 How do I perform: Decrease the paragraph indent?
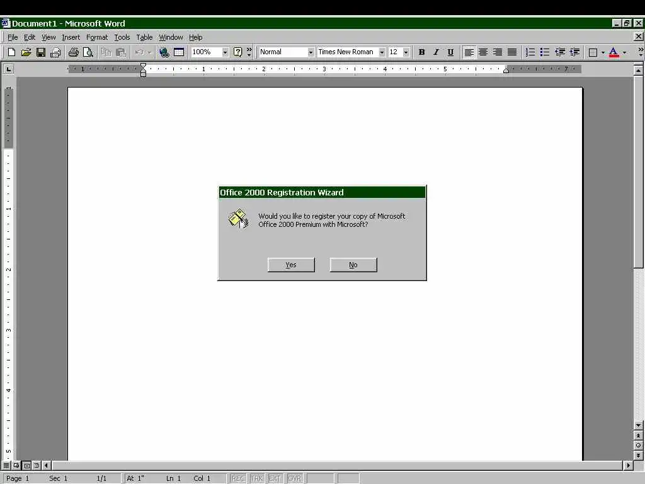560,52
